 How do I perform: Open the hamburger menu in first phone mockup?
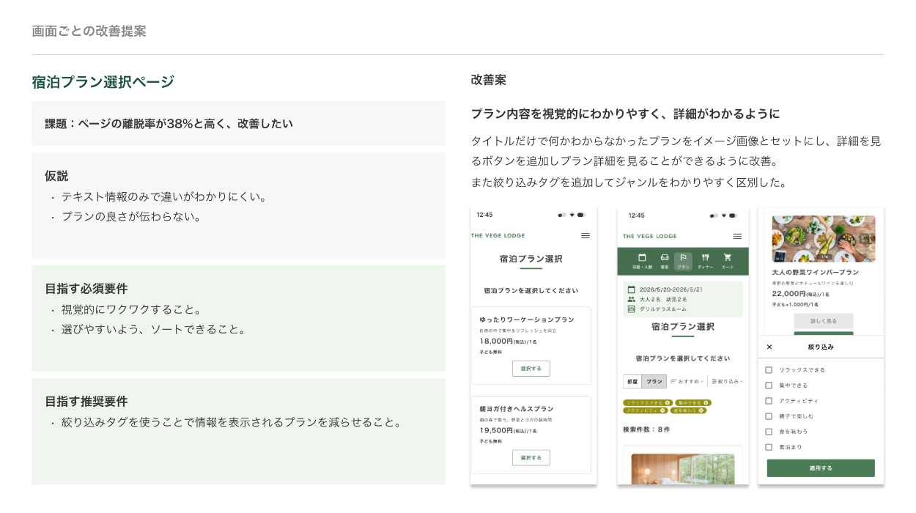pos(585,236)
